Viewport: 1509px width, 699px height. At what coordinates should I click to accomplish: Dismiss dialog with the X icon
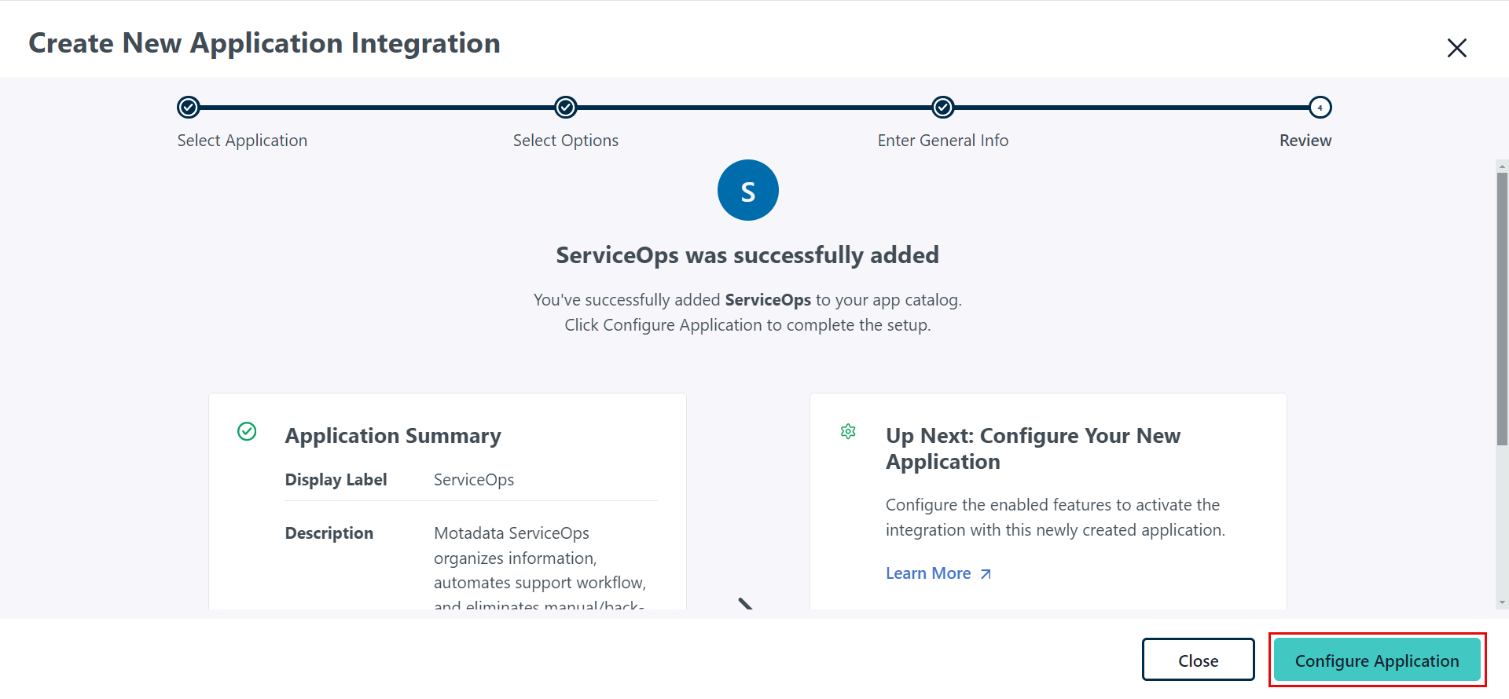tap(1456, 48)
